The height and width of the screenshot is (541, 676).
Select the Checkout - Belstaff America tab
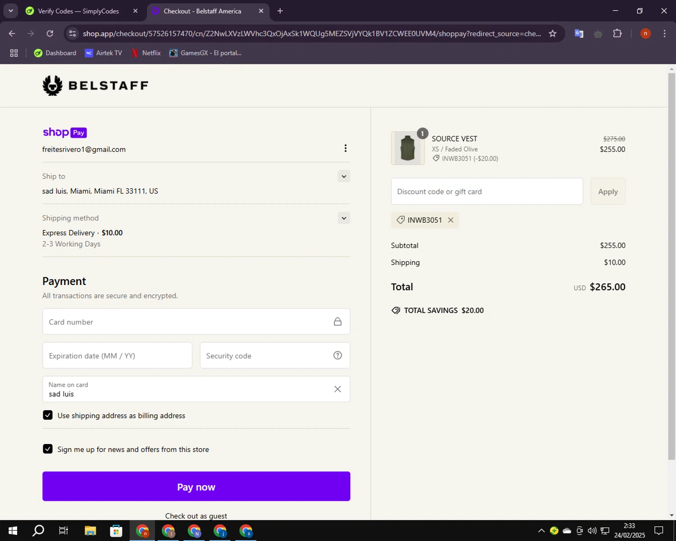pos(202,11)
